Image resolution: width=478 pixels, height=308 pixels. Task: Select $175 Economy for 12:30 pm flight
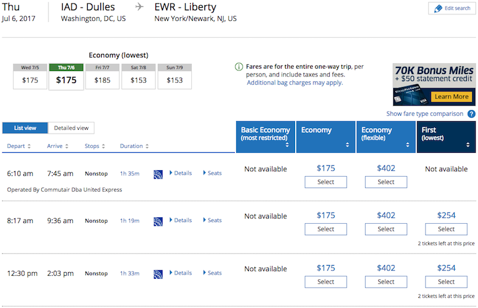click(326, 282)
